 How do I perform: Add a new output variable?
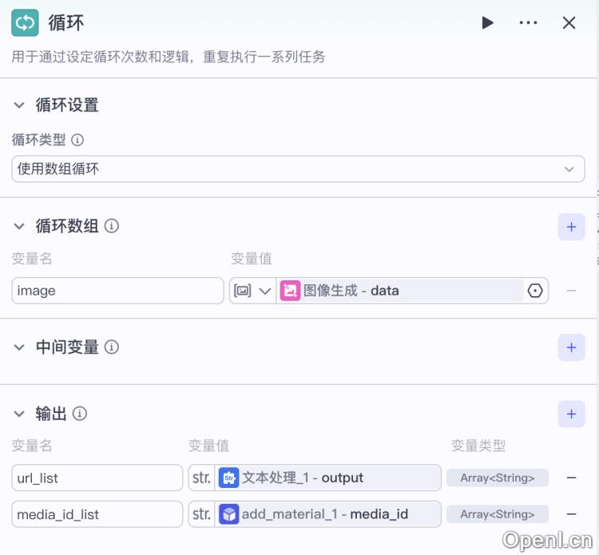pos(572,414)
